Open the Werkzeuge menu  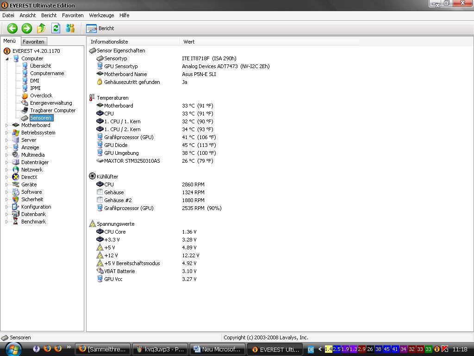101,15
